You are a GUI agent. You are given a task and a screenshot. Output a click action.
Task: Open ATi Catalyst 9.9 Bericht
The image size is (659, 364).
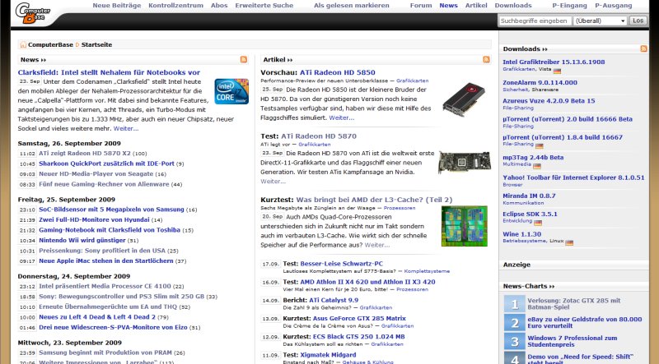(334, 300)
